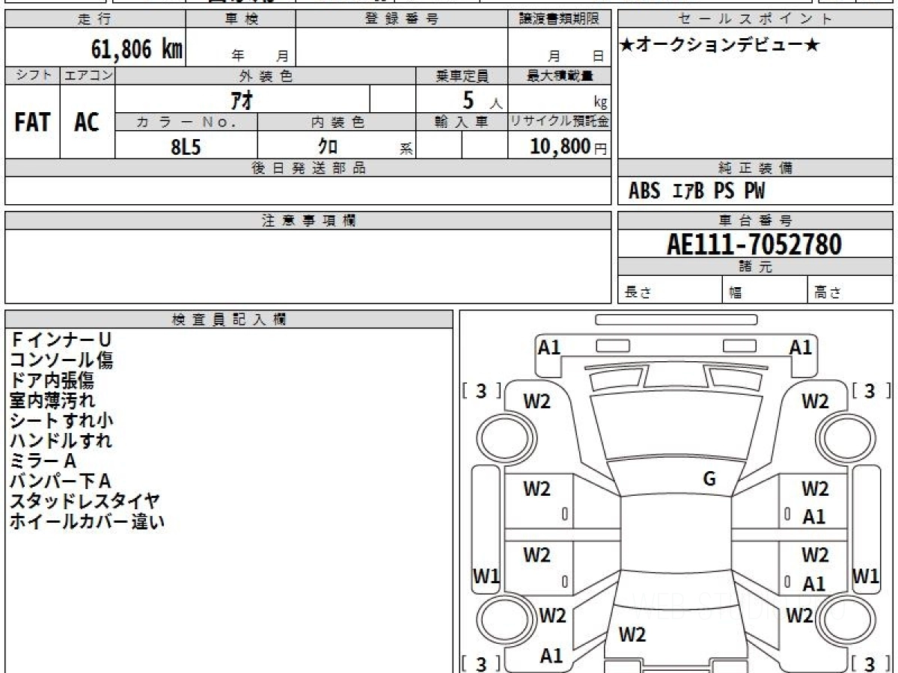Select the note line ハンドルすれ
898x673 pixels.
(x=61, y=441)
